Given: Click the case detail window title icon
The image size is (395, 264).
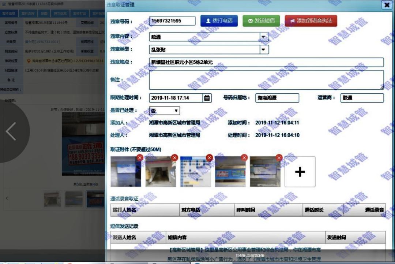Looking at the screenshot, I should (x=4, y=4).
